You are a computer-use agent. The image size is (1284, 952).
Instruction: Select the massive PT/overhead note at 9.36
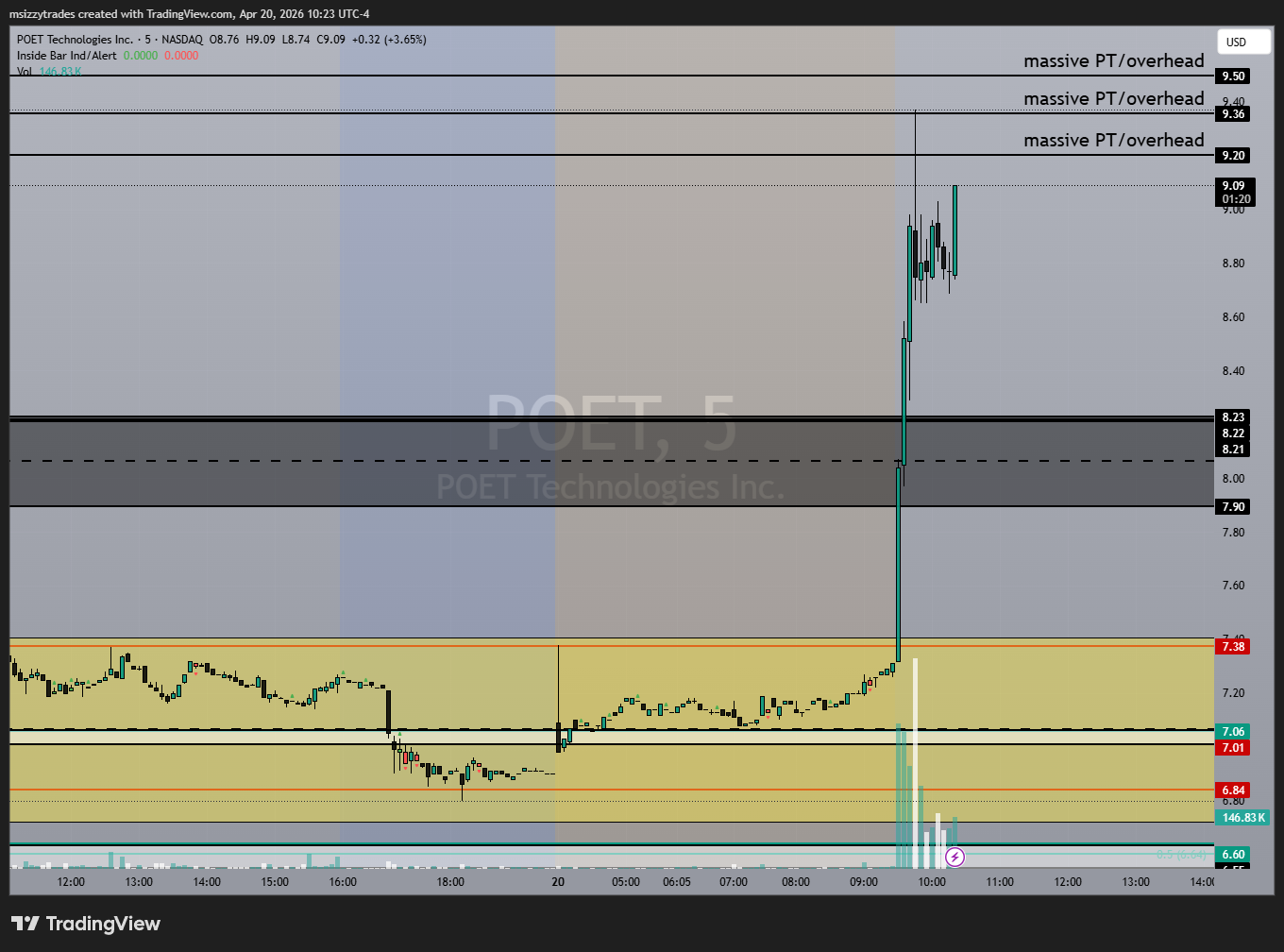pyautogui.click(x=1114, y=98)
